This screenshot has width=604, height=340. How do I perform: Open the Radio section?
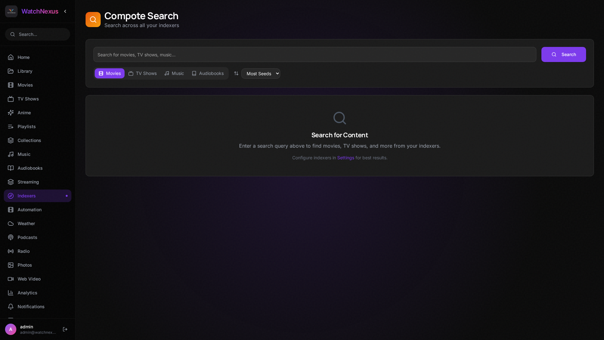coord(24,251)
